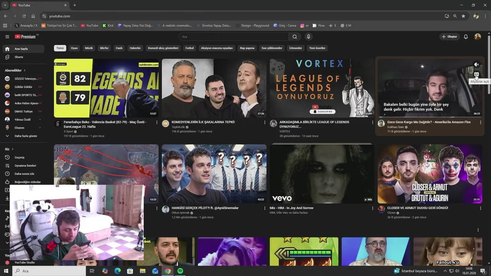Reload the page in Chrome
This screenshot has width=491, height=276.
pos(24,16)
